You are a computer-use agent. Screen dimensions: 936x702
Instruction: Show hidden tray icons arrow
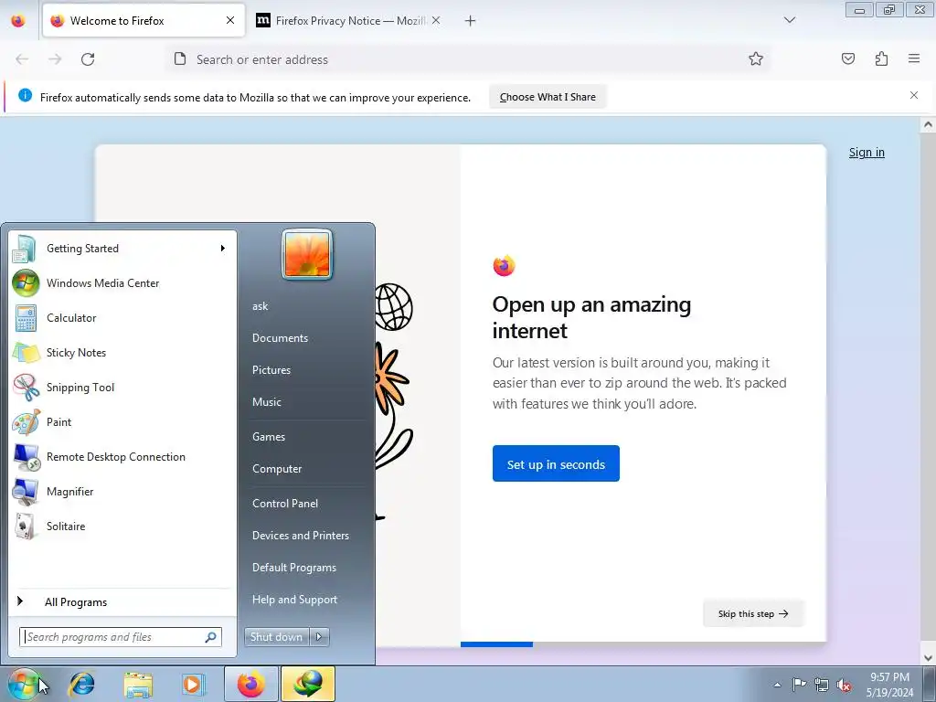pyautogui.click(x=777, y=685)
